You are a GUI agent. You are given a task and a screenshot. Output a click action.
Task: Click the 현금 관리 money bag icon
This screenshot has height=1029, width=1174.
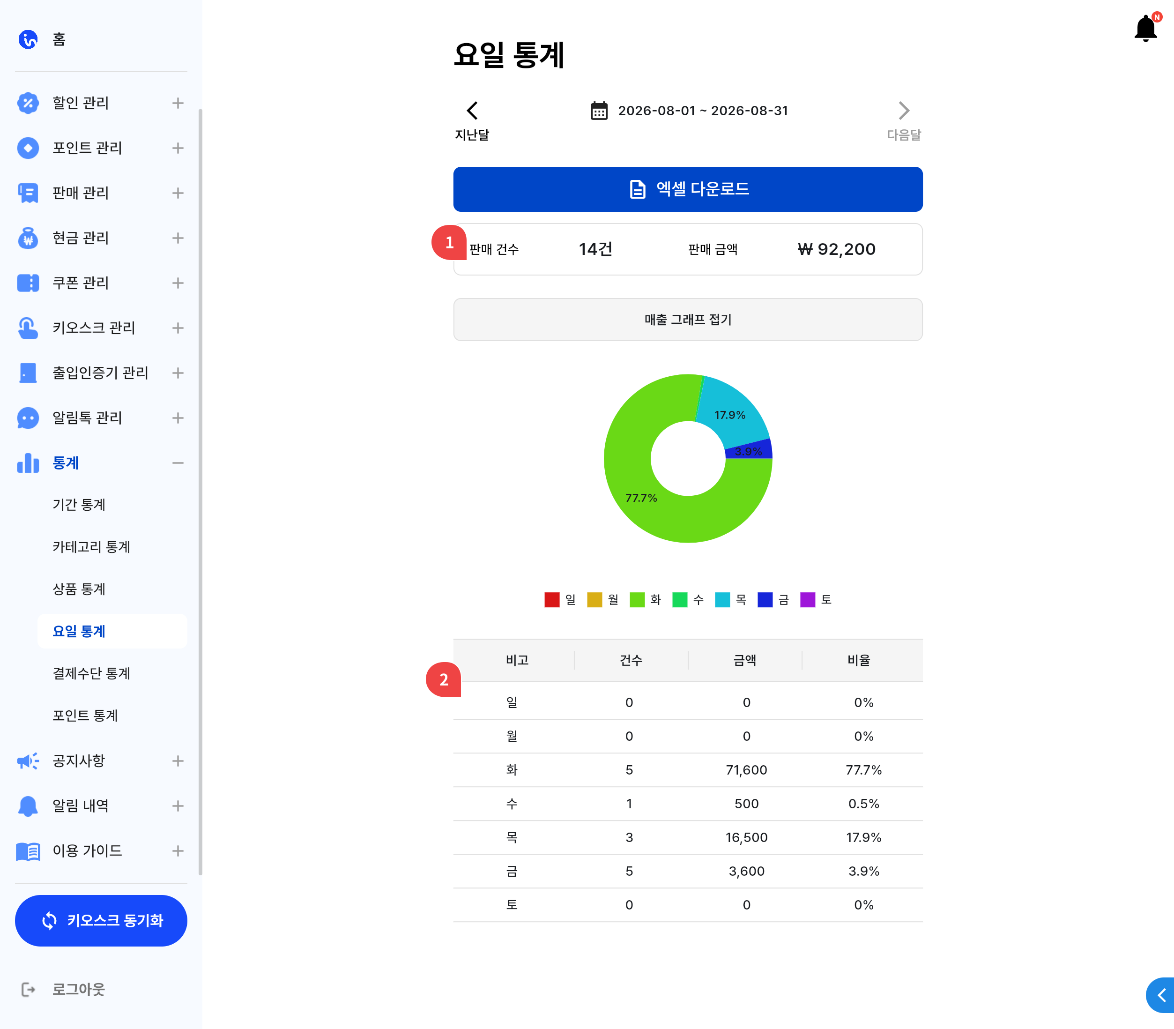tap(28, 238)
